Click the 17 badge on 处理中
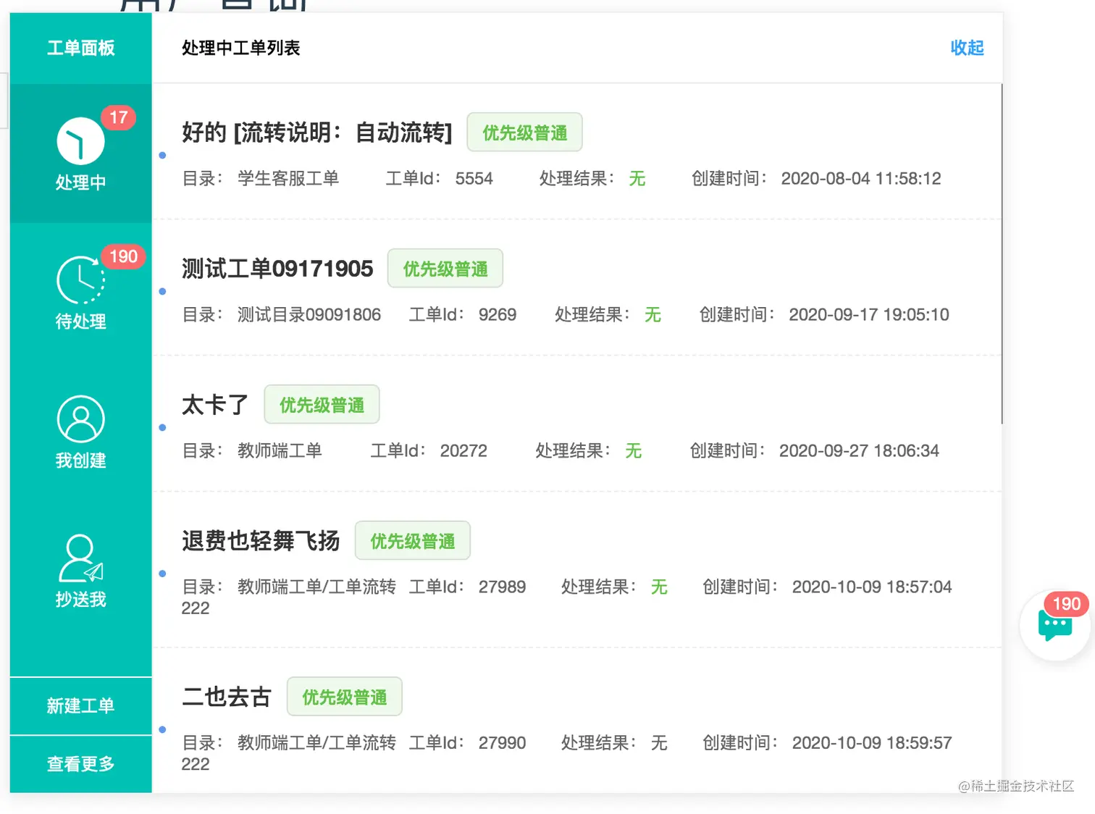This screenshot has height=814, width=1095. [x=119, y=117]
